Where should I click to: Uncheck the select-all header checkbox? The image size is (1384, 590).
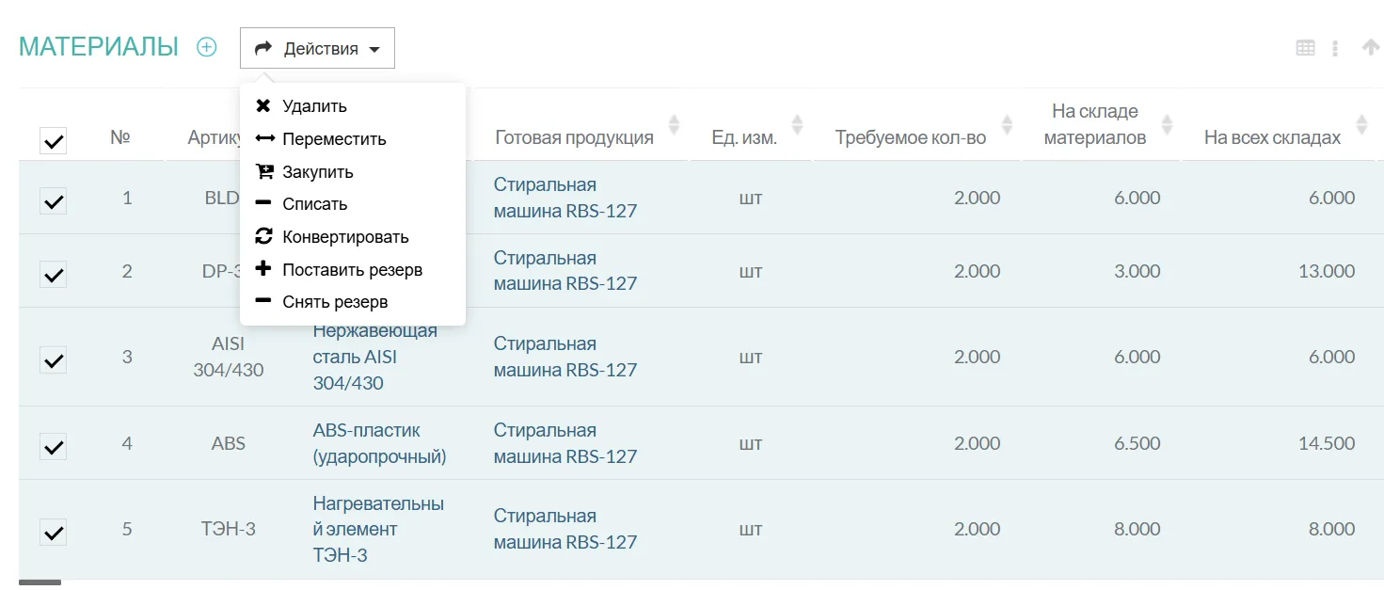pyautogui.click(x=54, y=141)
